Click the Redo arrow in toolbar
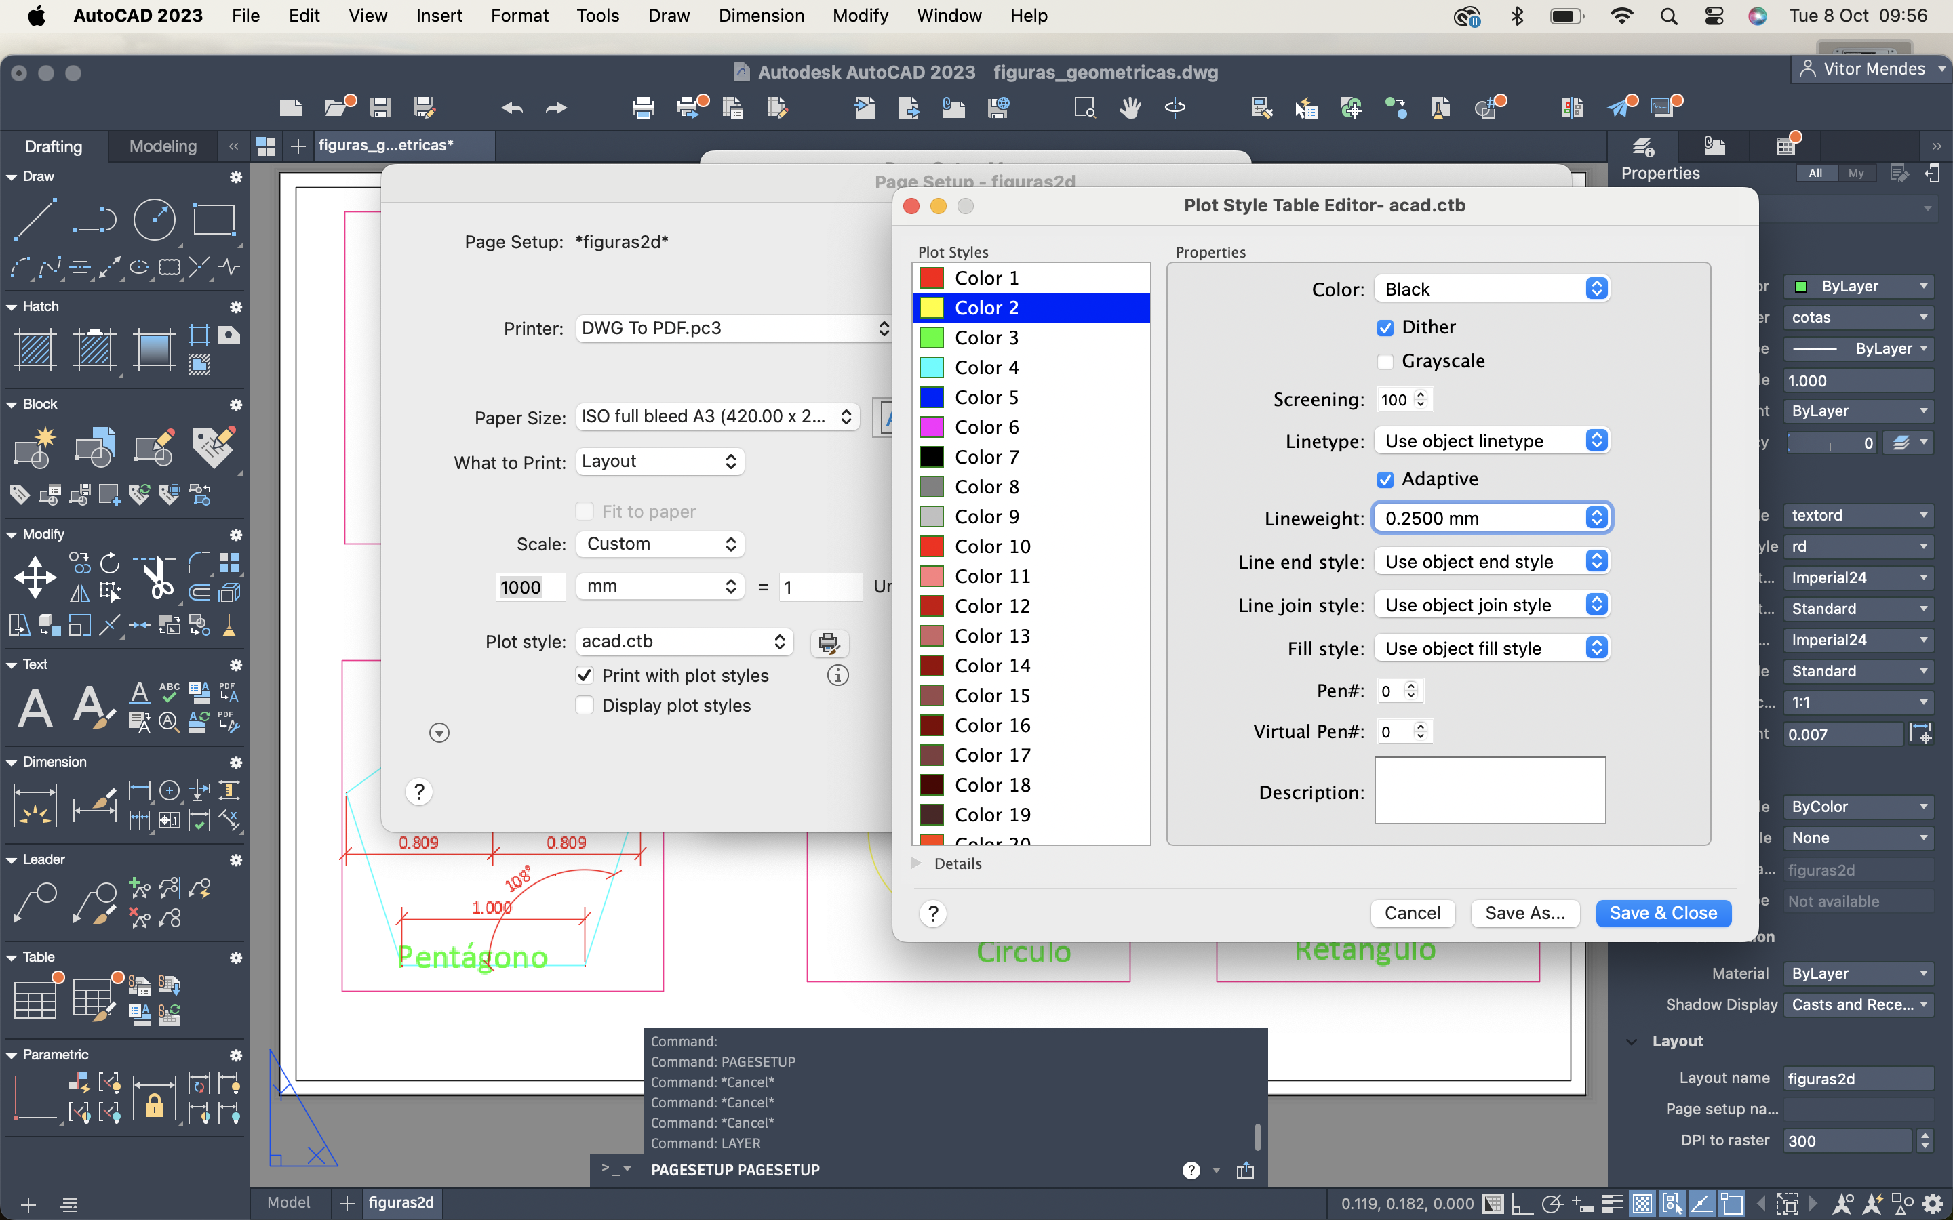Screen dimensions: 1953x1220 tap(556, 107)
